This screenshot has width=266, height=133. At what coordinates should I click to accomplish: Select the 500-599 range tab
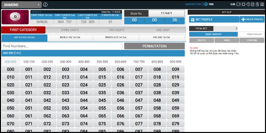(102, 62)
